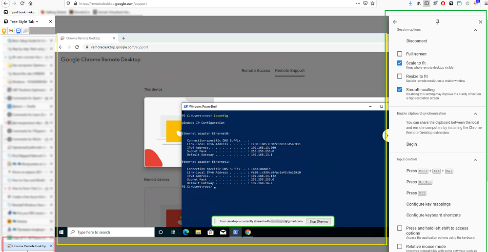Switch to PowerShell on remote taskbar

pos(235,232)
